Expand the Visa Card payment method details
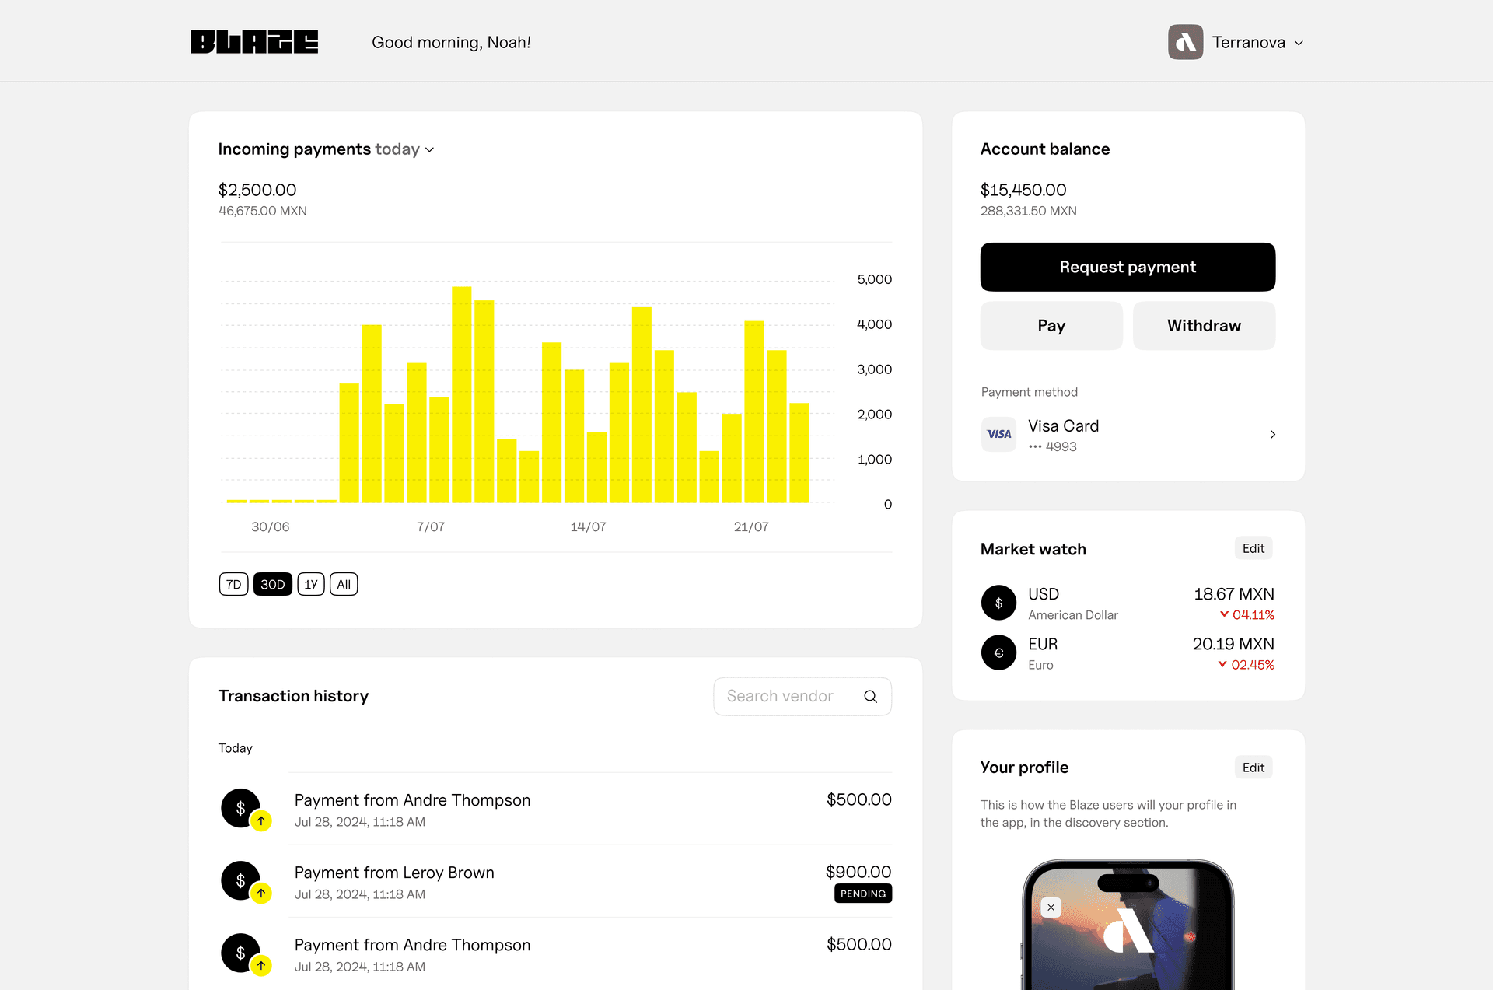This screenshot has width=1493, height=990. pyautogui.click(x=1272, y=434)
